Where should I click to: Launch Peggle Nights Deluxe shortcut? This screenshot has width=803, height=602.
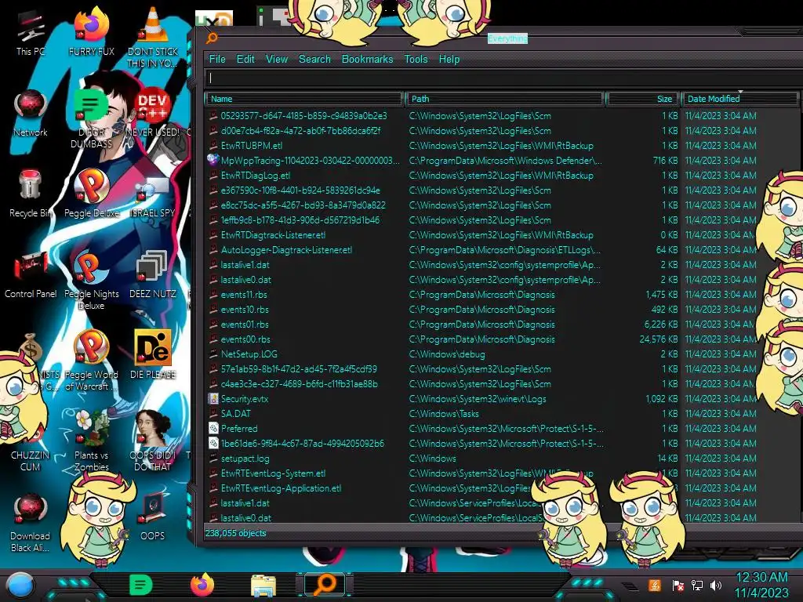click(x=91, y=281)
